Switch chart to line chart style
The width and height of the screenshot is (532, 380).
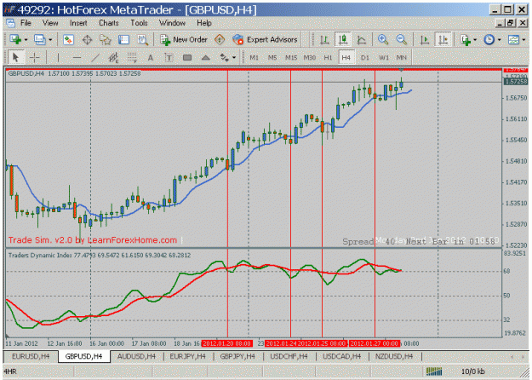(362, 40)
